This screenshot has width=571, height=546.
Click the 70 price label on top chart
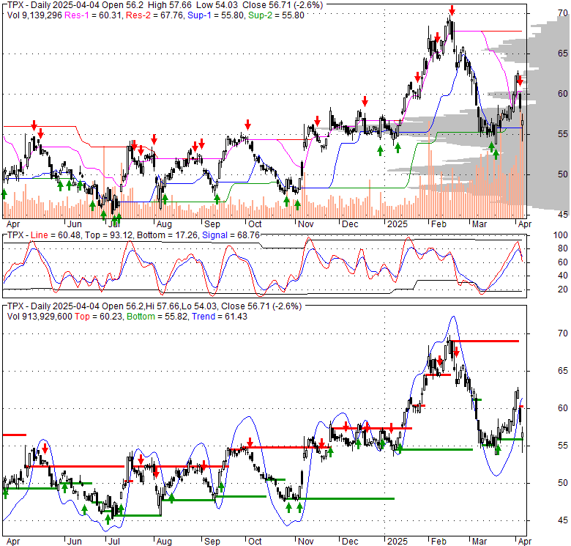[563, 13]
